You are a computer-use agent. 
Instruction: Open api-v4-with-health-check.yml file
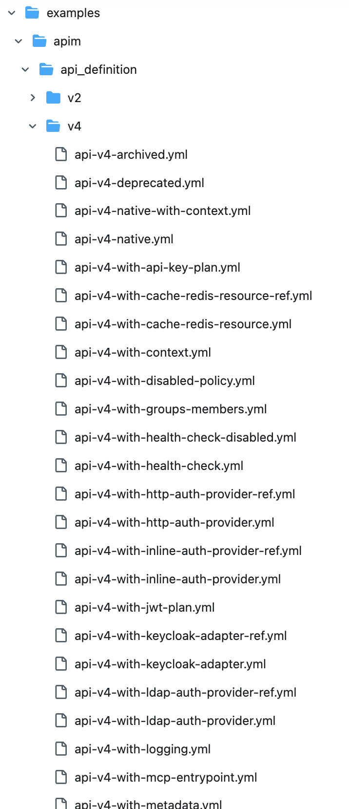(158, 466)
